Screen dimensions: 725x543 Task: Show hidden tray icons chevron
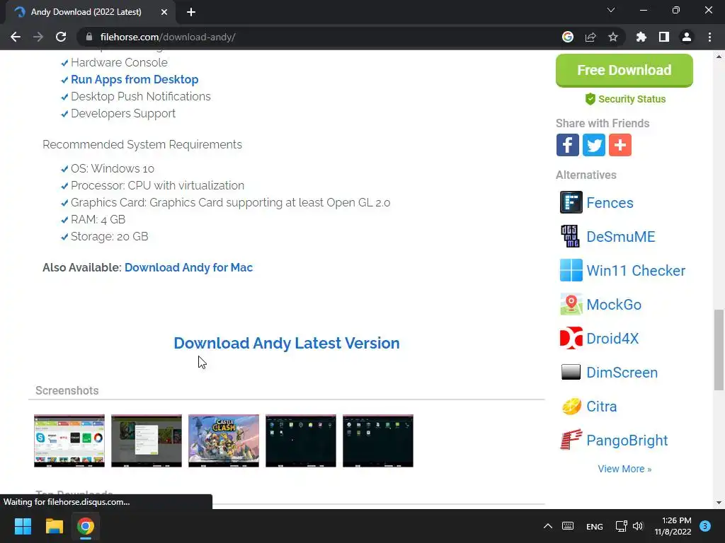[548, 526]
